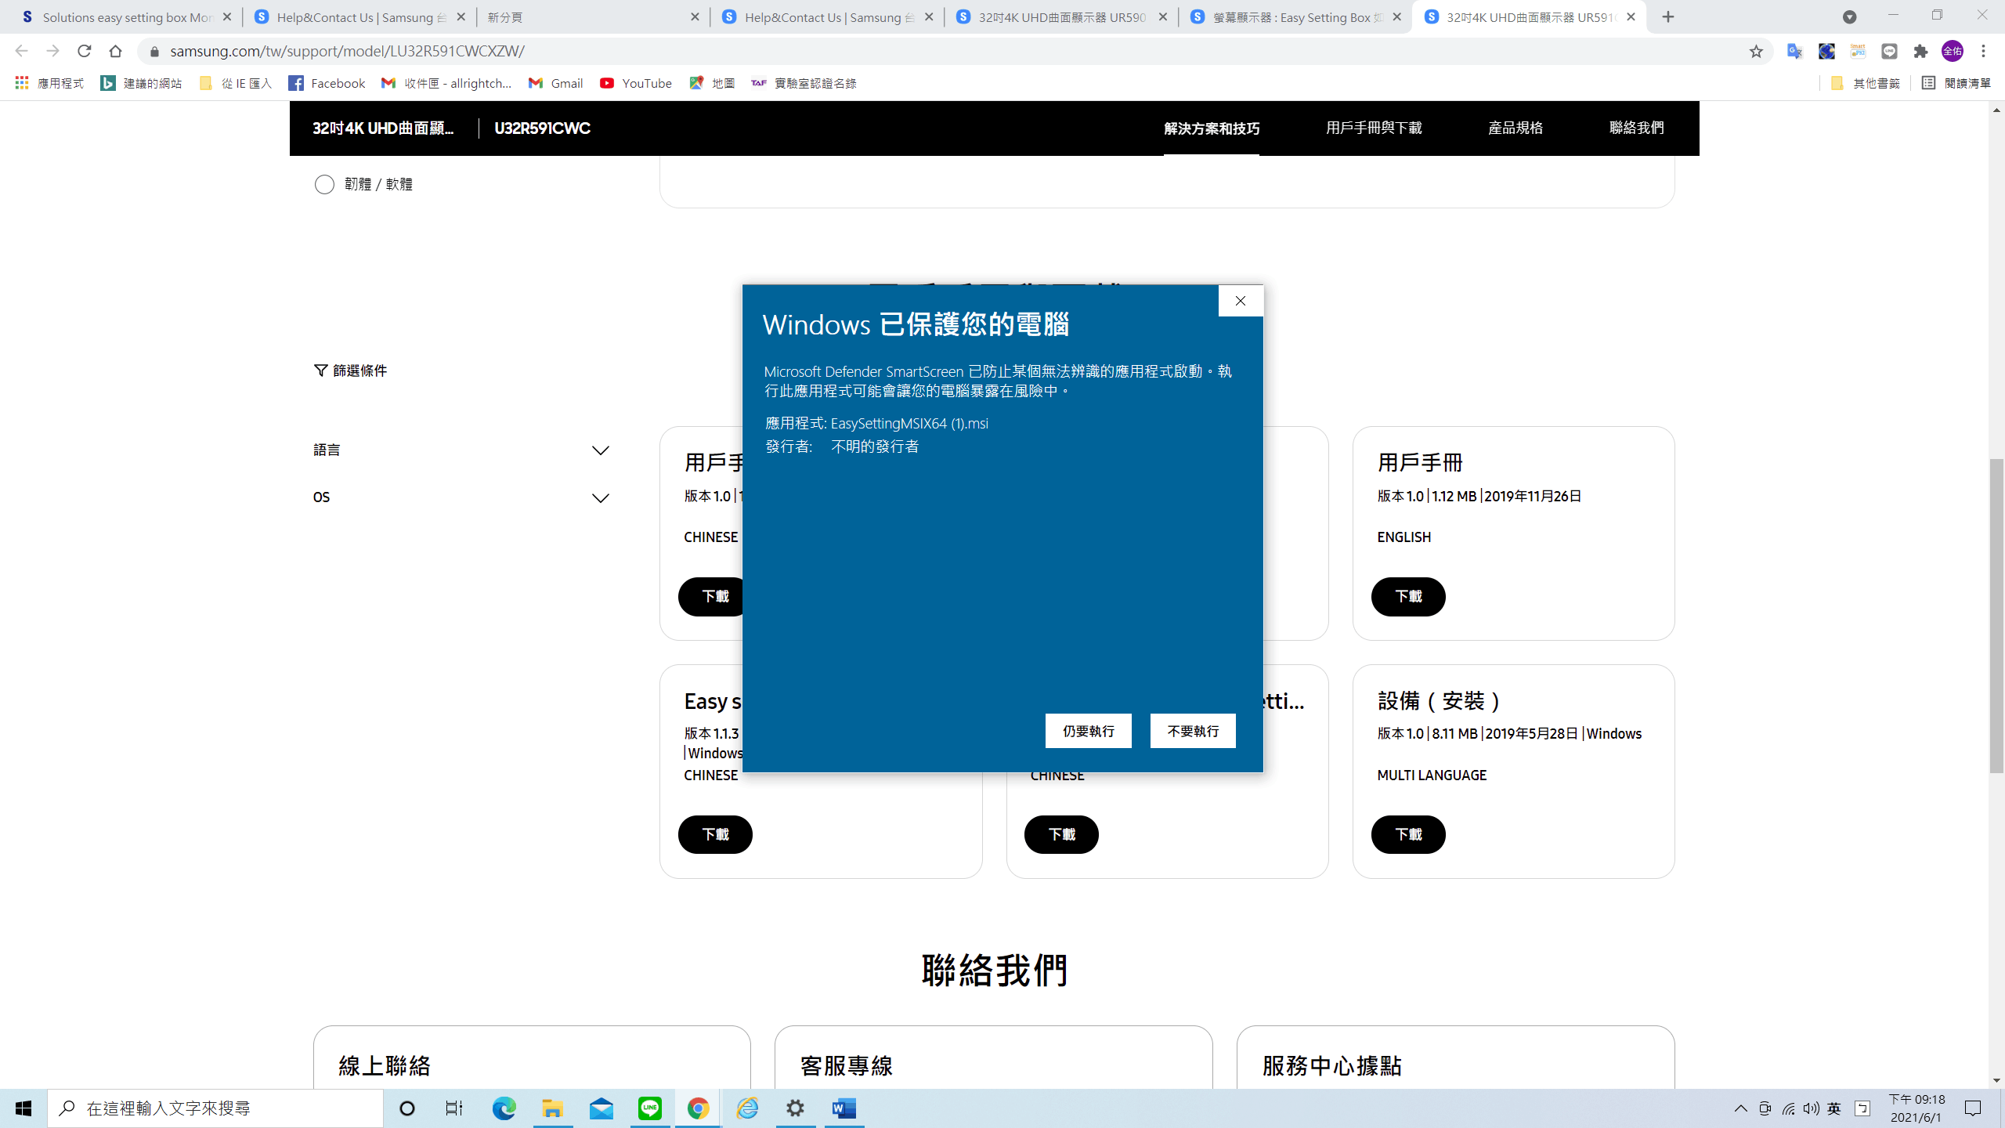Download the ENGLISH 用戶手冊
The height and width of the screenshot is (1128, 2005).
coord(1408,597)
